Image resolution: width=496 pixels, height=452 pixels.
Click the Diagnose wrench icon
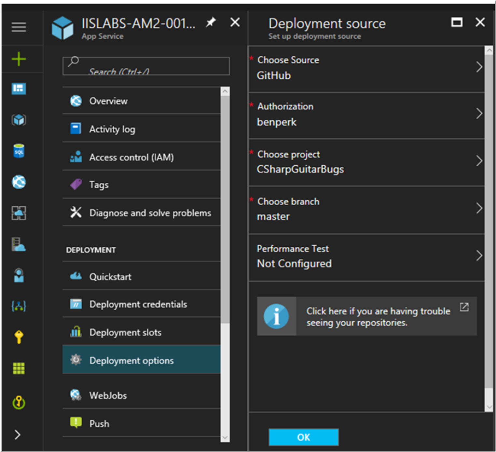pos(76,212)
